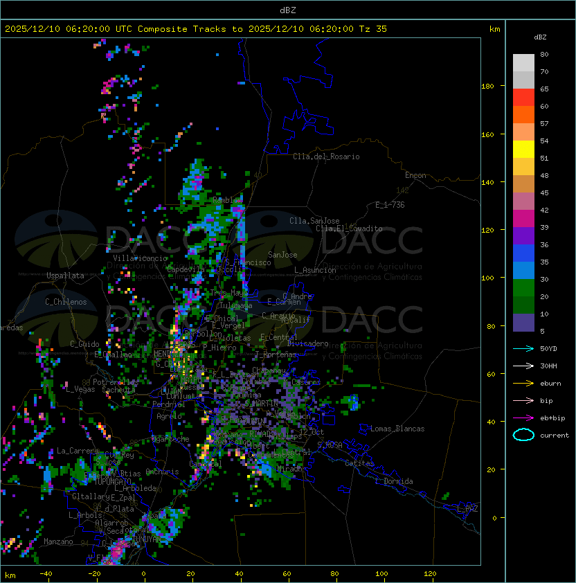Click the cyan 'current' ellipse symbol
Viewport: 576px width, 583px height.
[x=523, y=435]
